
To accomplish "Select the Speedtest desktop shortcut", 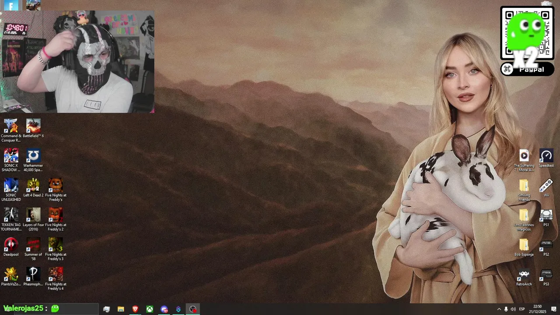I will (x=546, y=158).
